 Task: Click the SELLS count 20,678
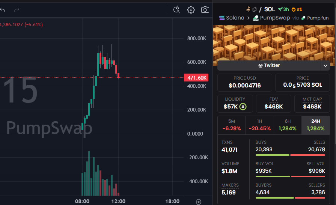(316, 149)
